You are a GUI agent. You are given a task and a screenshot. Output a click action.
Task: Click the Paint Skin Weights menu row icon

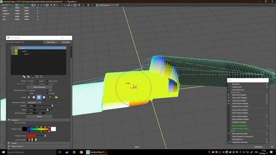click(x=229, y=95)
